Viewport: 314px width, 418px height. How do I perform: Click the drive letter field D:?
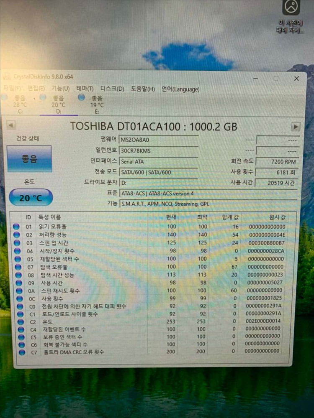click(x=159, y=183)
